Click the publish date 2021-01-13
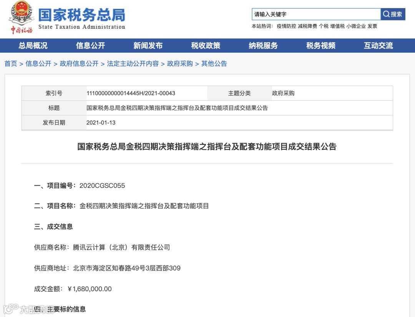 coord(101,123)
